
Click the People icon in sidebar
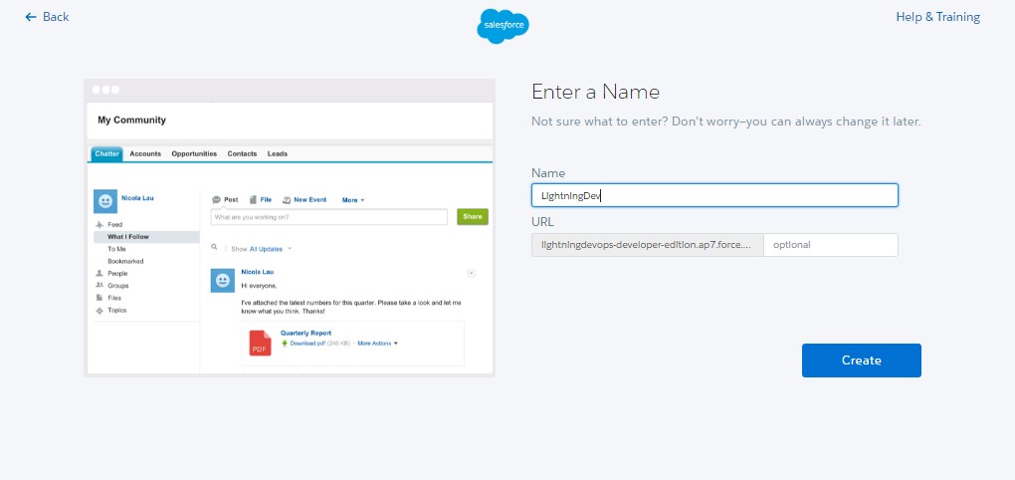(99, 273)
